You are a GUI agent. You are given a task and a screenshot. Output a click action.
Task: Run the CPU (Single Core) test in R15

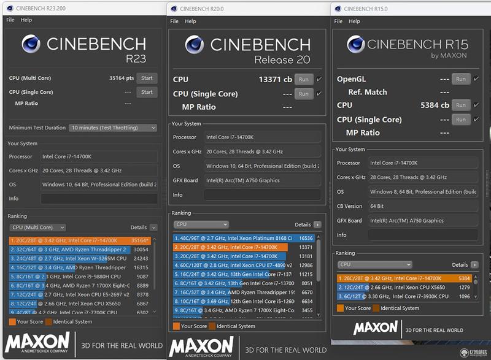click(461, 120)
